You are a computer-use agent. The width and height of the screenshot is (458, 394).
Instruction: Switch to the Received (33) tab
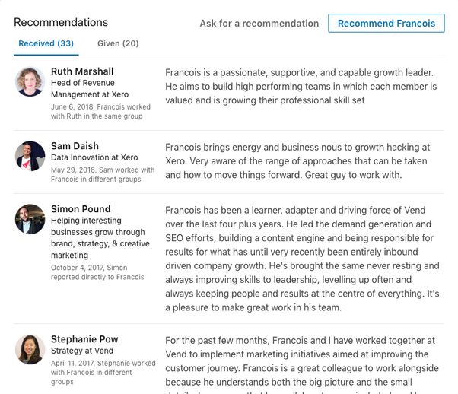46,43
